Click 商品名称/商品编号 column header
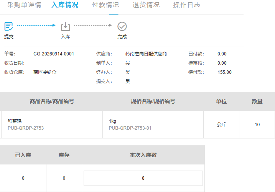The width and height of the screenshot is (275, 192). (52, 101)
